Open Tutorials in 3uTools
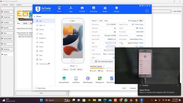Screen dimensions: 183x103 pos(116,9)
